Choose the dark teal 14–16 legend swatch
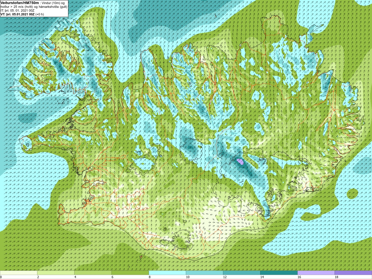The height and width of the screenshot is (279, 372). click(x=279, y=273)
